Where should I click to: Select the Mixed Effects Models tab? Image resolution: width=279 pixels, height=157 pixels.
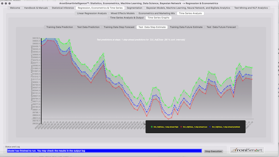point(122,14)
